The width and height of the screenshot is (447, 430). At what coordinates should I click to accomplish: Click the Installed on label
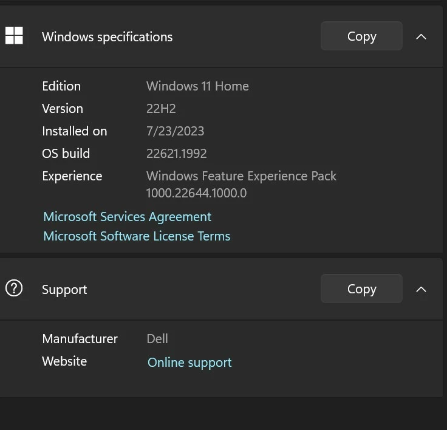click(75, 131)
